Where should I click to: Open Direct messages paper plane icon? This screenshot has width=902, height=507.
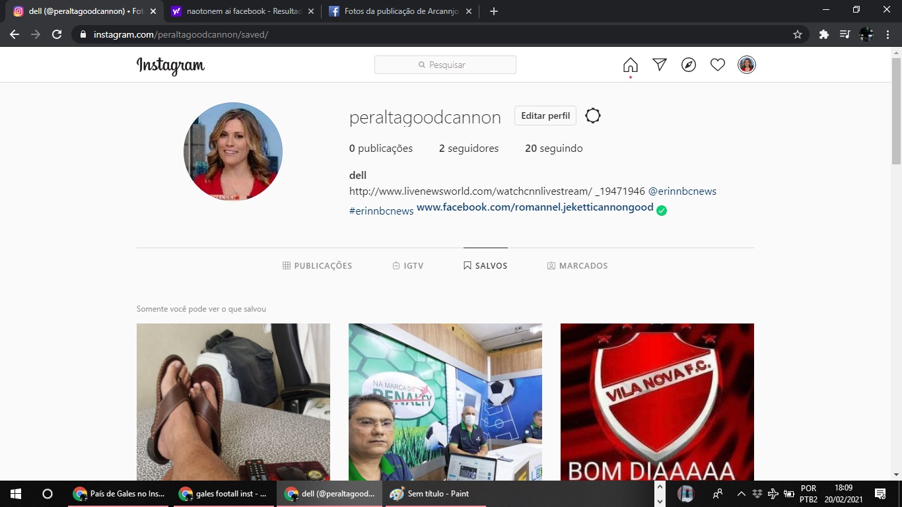pos(660,65)
